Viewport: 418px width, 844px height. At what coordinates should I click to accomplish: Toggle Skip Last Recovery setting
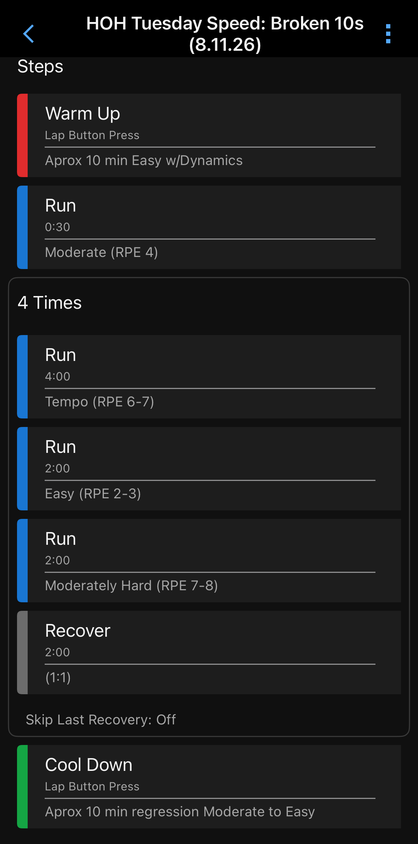[101, 720]
